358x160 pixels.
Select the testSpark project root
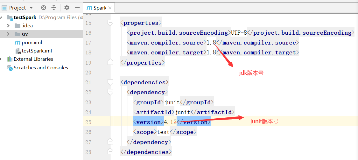25,17
